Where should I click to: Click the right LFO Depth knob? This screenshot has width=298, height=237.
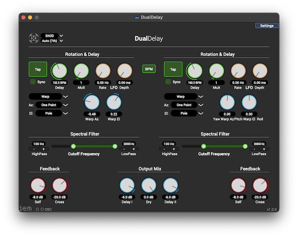260,71
